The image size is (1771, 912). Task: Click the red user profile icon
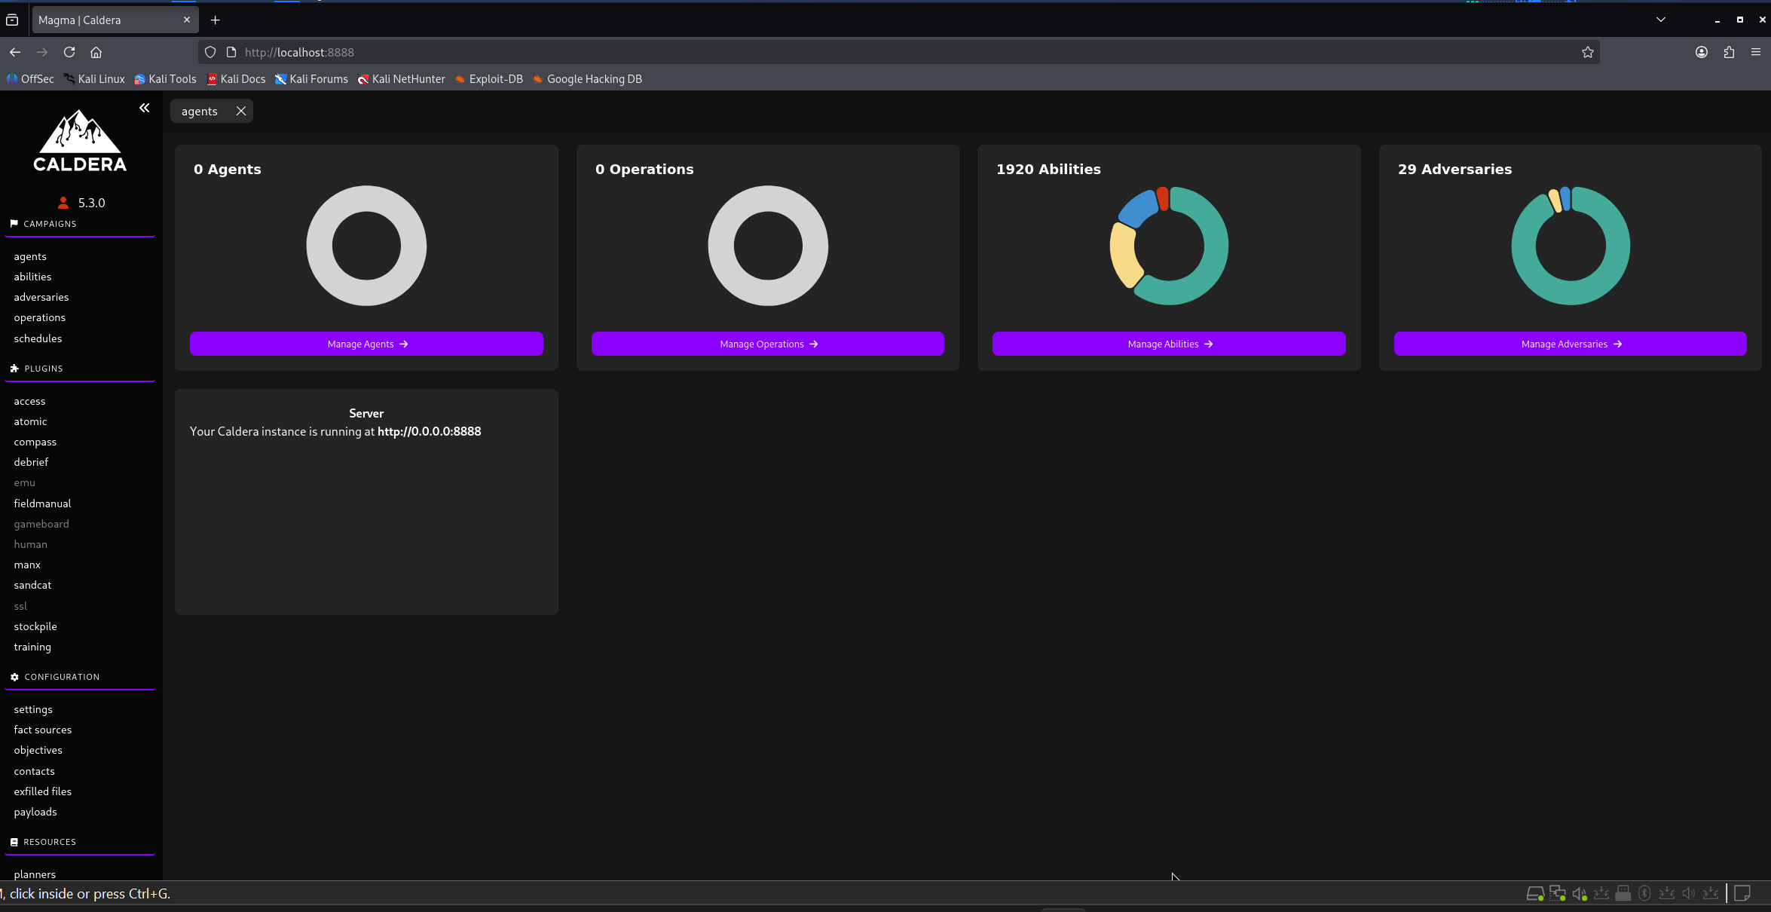point(63,203)
